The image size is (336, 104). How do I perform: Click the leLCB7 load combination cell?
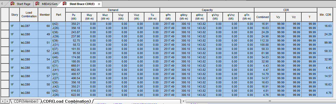click(29, 26)
